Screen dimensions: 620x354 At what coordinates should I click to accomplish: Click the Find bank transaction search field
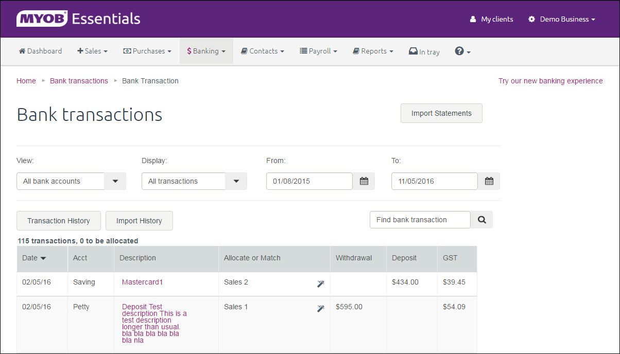(420, 220)
